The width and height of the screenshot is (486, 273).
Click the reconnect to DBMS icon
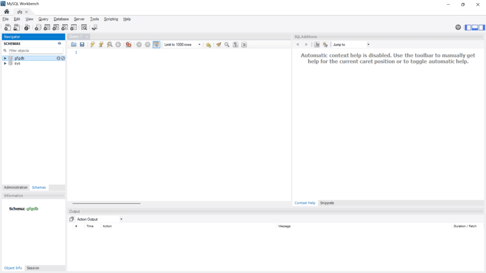pyautogui.click(x=94, y=27)
